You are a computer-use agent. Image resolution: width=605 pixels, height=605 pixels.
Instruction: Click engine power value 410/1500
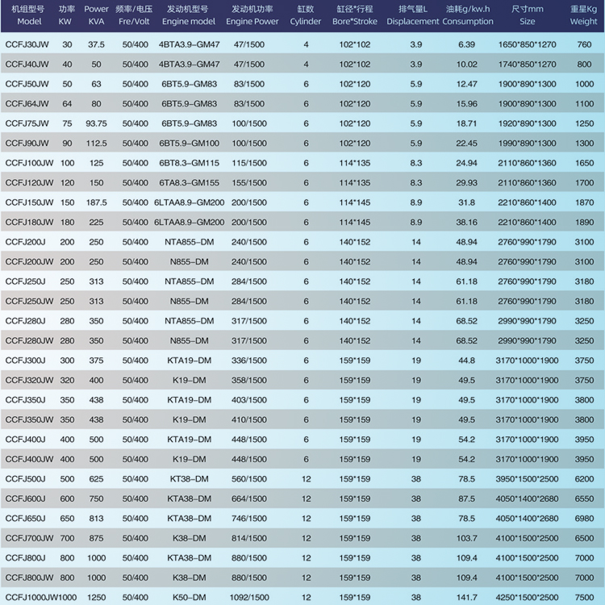pyautogui.click(x=249, y=419)
